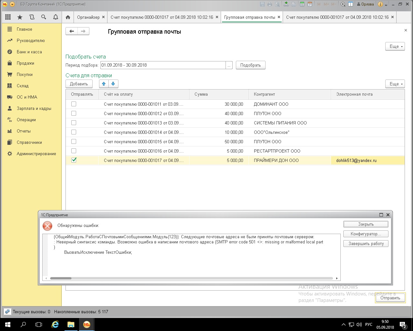Image resolution: width=413 pixels, height=331 pixels.
Task: Sort by the Сумма column header
Action: [219, 94]
